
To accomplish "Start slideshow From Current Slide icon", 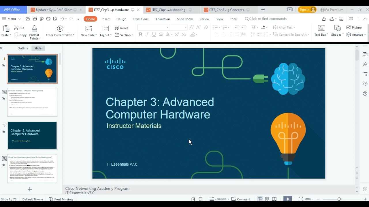I will pyautogui.click(x=60, y=28).
